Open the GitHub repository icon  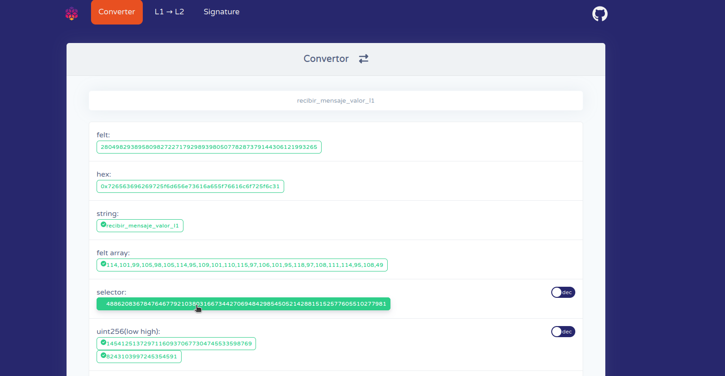(x=600, y=14)
